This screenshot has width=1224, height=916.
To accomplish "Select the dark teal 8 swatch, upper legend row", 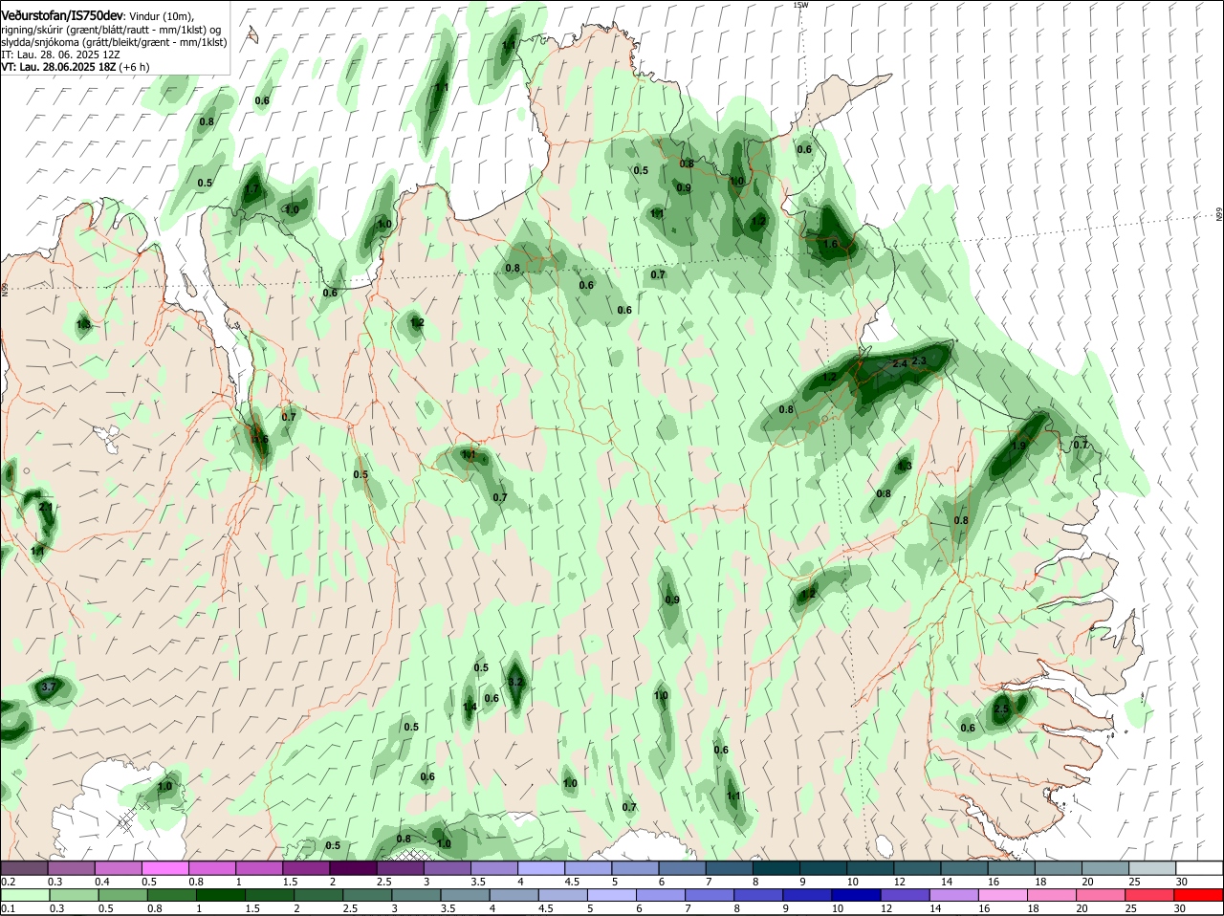I will (x=776, y=867).
